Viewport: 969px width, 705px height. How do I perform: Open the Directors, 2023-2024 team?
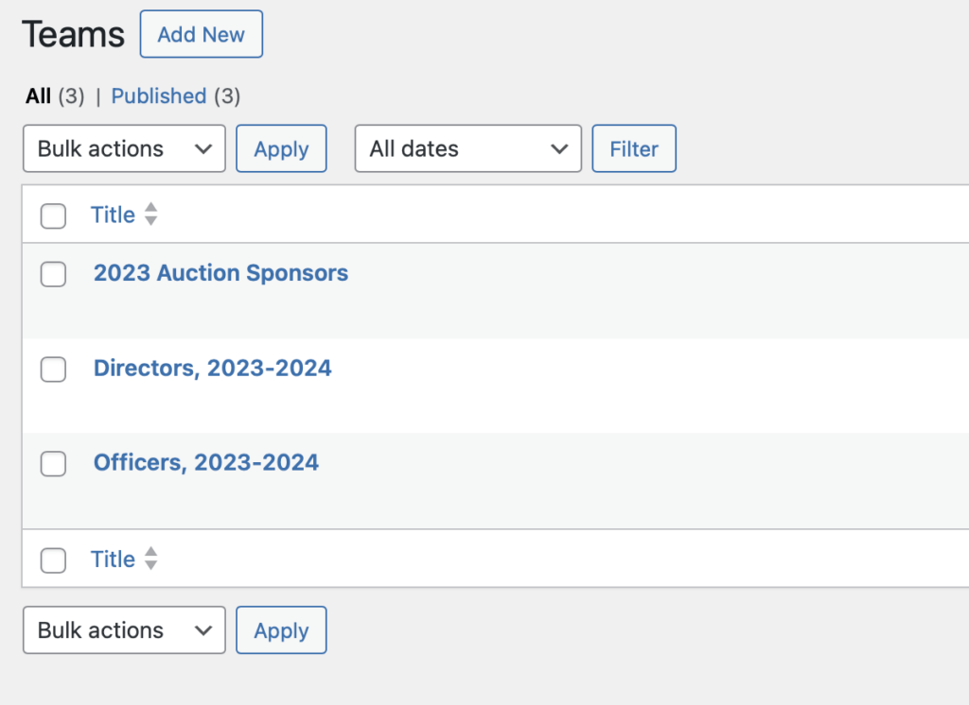pyautogui.click(x=212, y=369)
